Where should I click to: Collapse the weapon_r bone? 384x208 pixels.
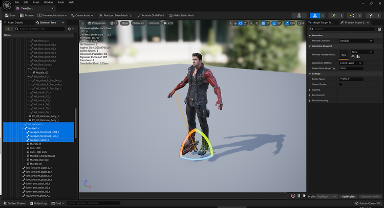[x=23, y=128]
